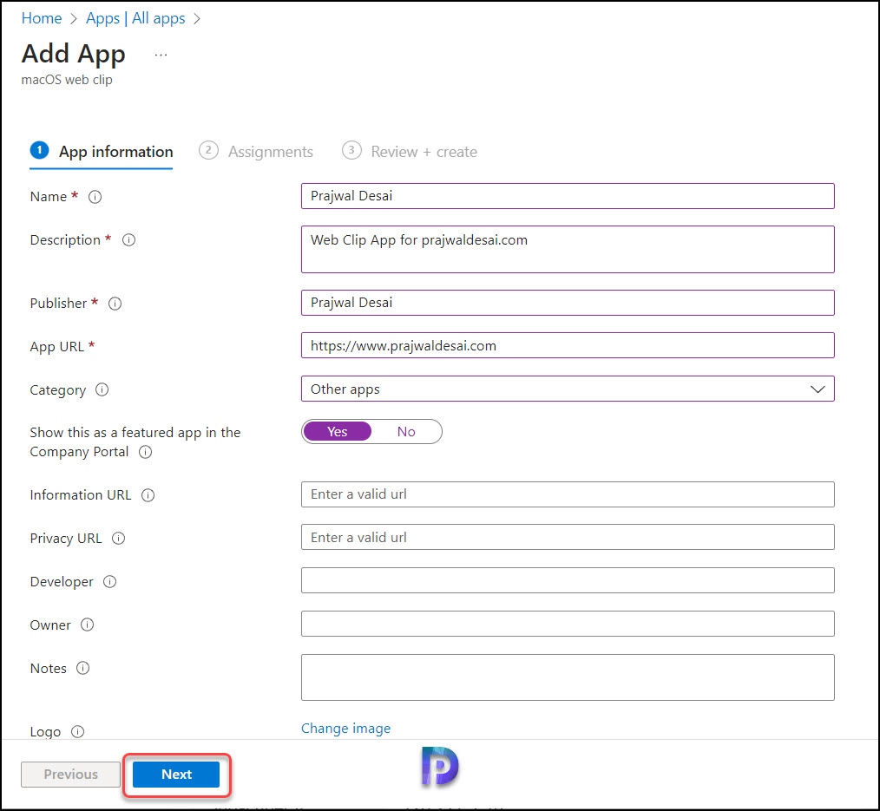Image resolution: width=880 pixels, height=811 pixels.
Task: Set featured app toggle to No
Action: click(x=406, y=432)
